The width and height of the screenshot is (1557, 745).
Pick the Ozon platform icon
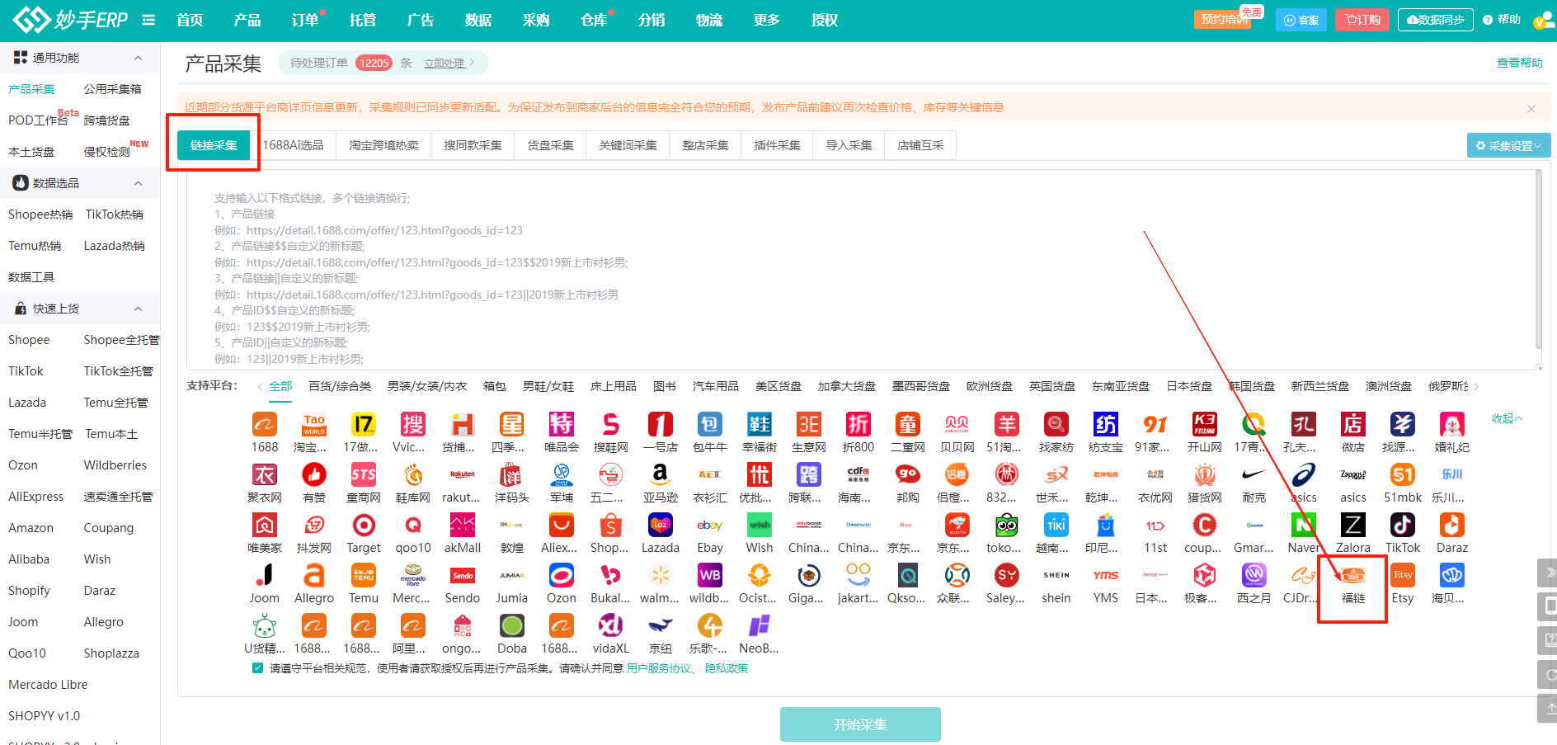click(562, 576)
